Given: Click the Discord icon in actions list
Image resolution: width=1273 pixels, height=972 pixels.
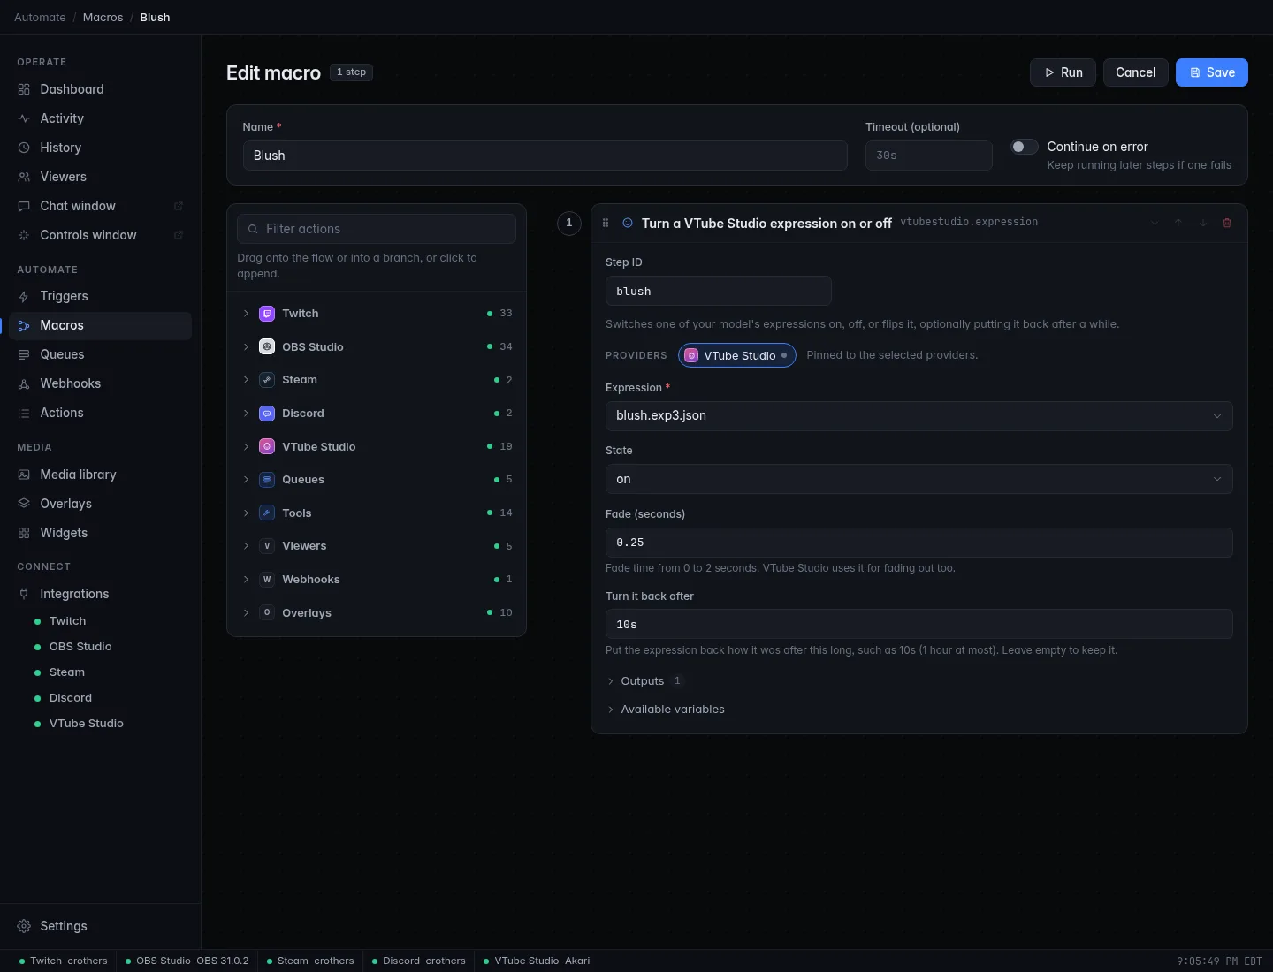Looking at the screenshot, I should pos(267,414).
